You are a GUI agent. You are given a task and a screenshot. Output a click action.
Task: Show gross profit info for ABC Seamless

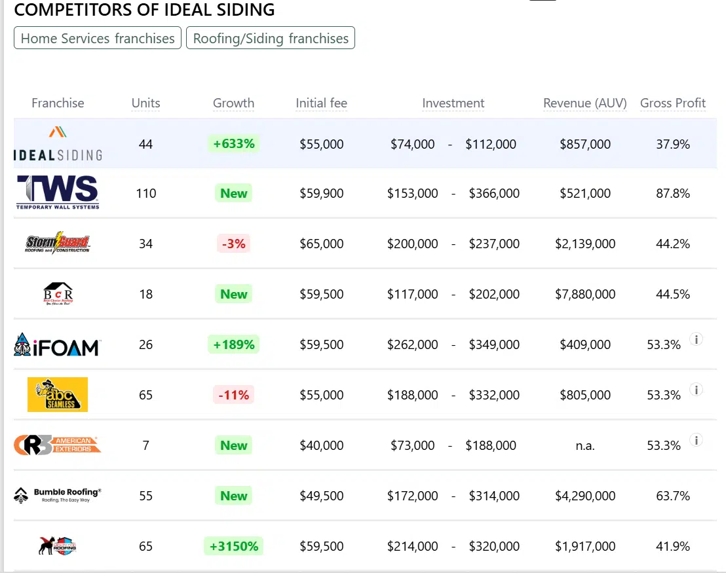[697, 390]
